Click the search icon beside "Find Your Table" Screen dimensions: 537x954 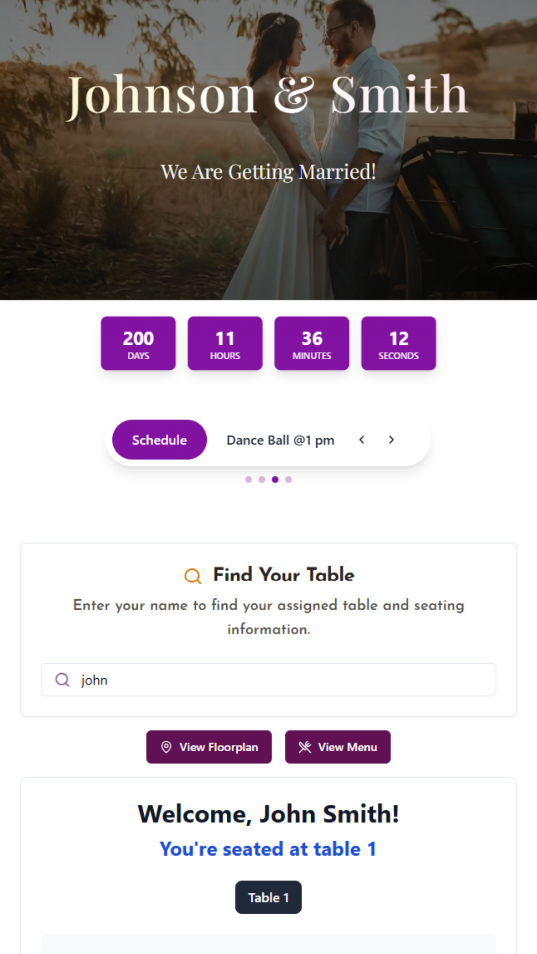click(x=192, y=576)
